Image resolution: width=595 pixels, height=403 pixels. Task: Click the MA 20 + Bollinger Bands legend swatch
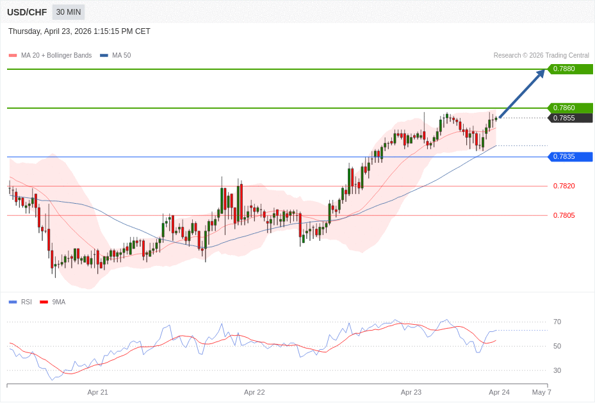click(x=13, y=56)
